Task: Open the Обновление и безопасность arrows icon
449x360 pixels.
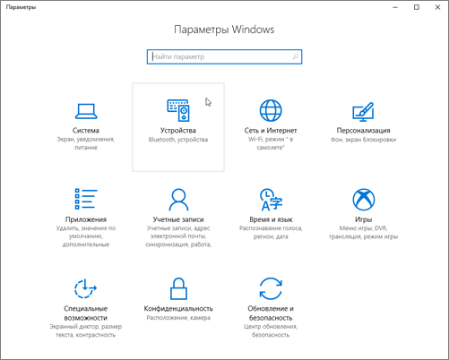Action: (271, 288)
